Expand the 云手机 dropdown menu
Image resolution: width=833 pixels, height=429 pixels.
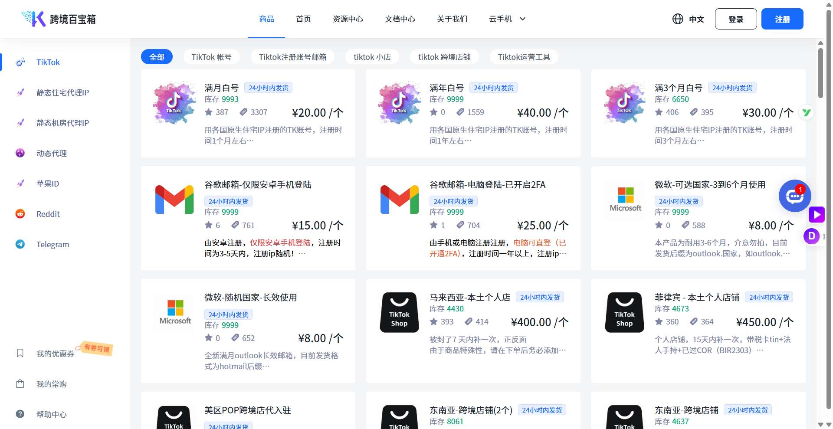(x=507, y=19)
